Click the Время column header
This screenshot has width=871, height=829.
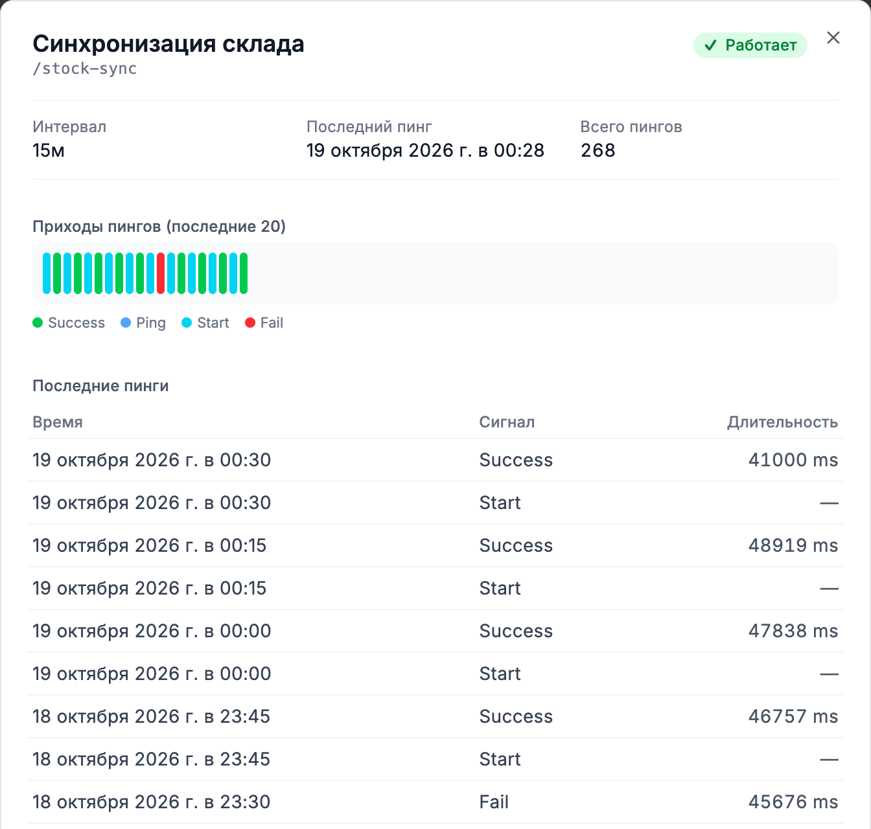pos(58,422)
